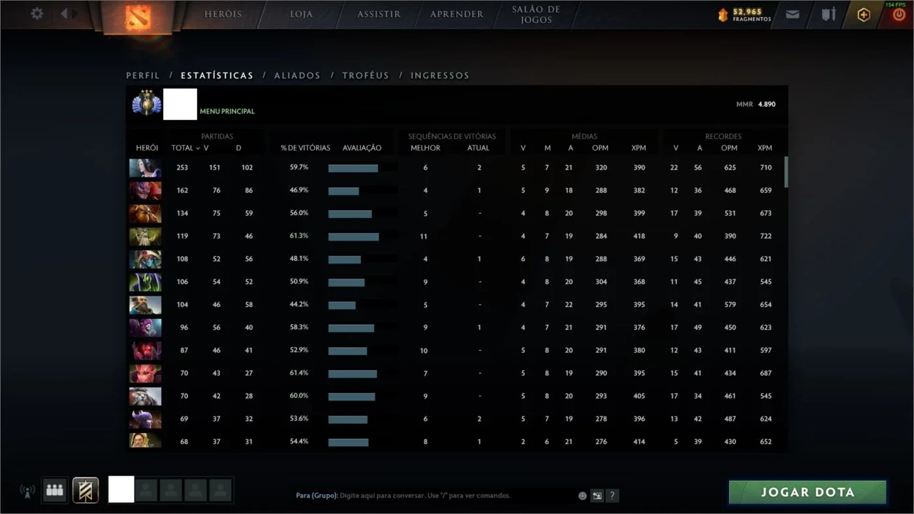
Task: Click your party avatar slot at bottom
Action: 121,489
